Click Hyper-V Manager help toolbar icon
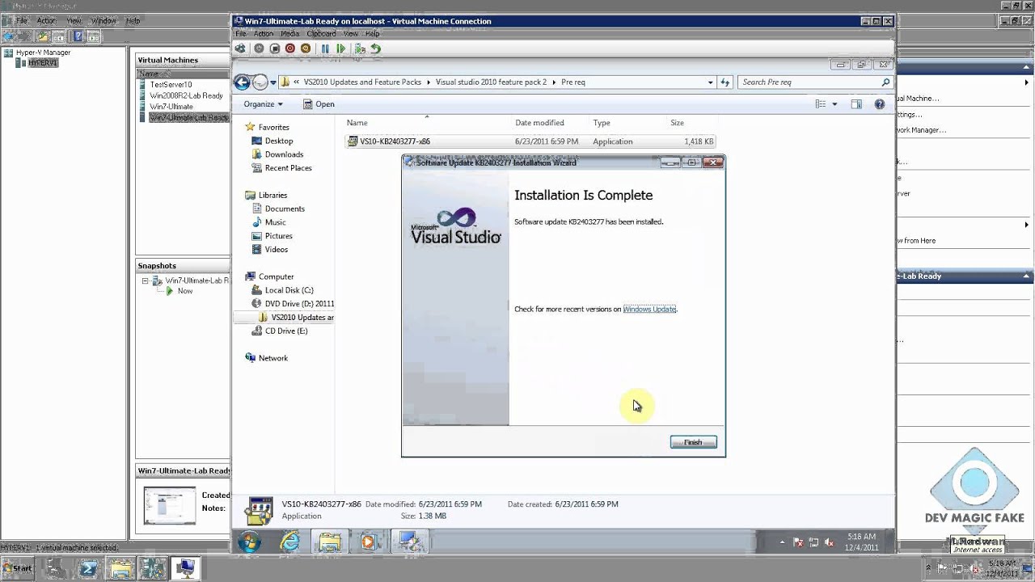 (x=78, y=36)
